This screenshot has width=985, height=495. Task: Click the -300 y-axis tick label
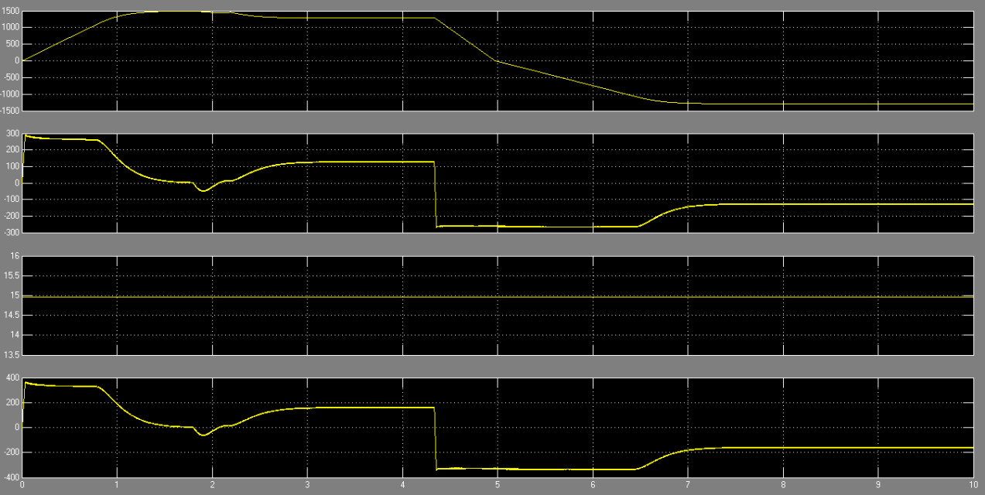point(11,232)
